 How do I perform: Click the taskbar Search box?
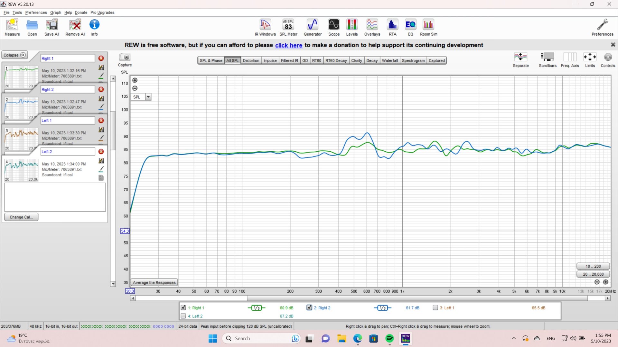tap(261, 338)
